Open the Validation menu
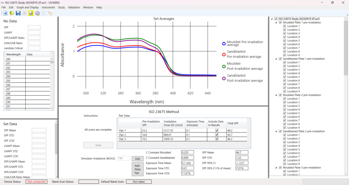Image resolution: width=349 pixels, height=185 pixels. click(74, 7)
